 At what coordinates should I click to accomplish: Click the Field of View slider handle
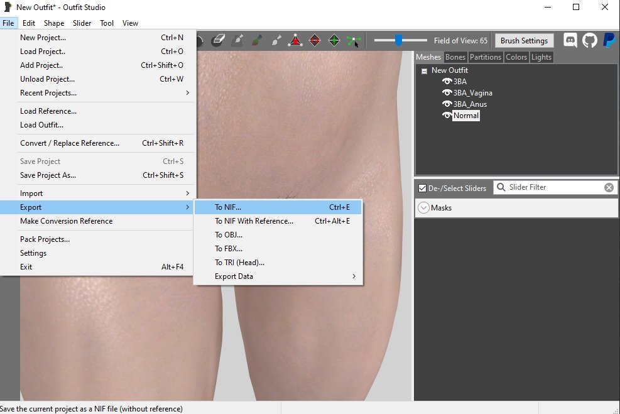coord(398,41)
